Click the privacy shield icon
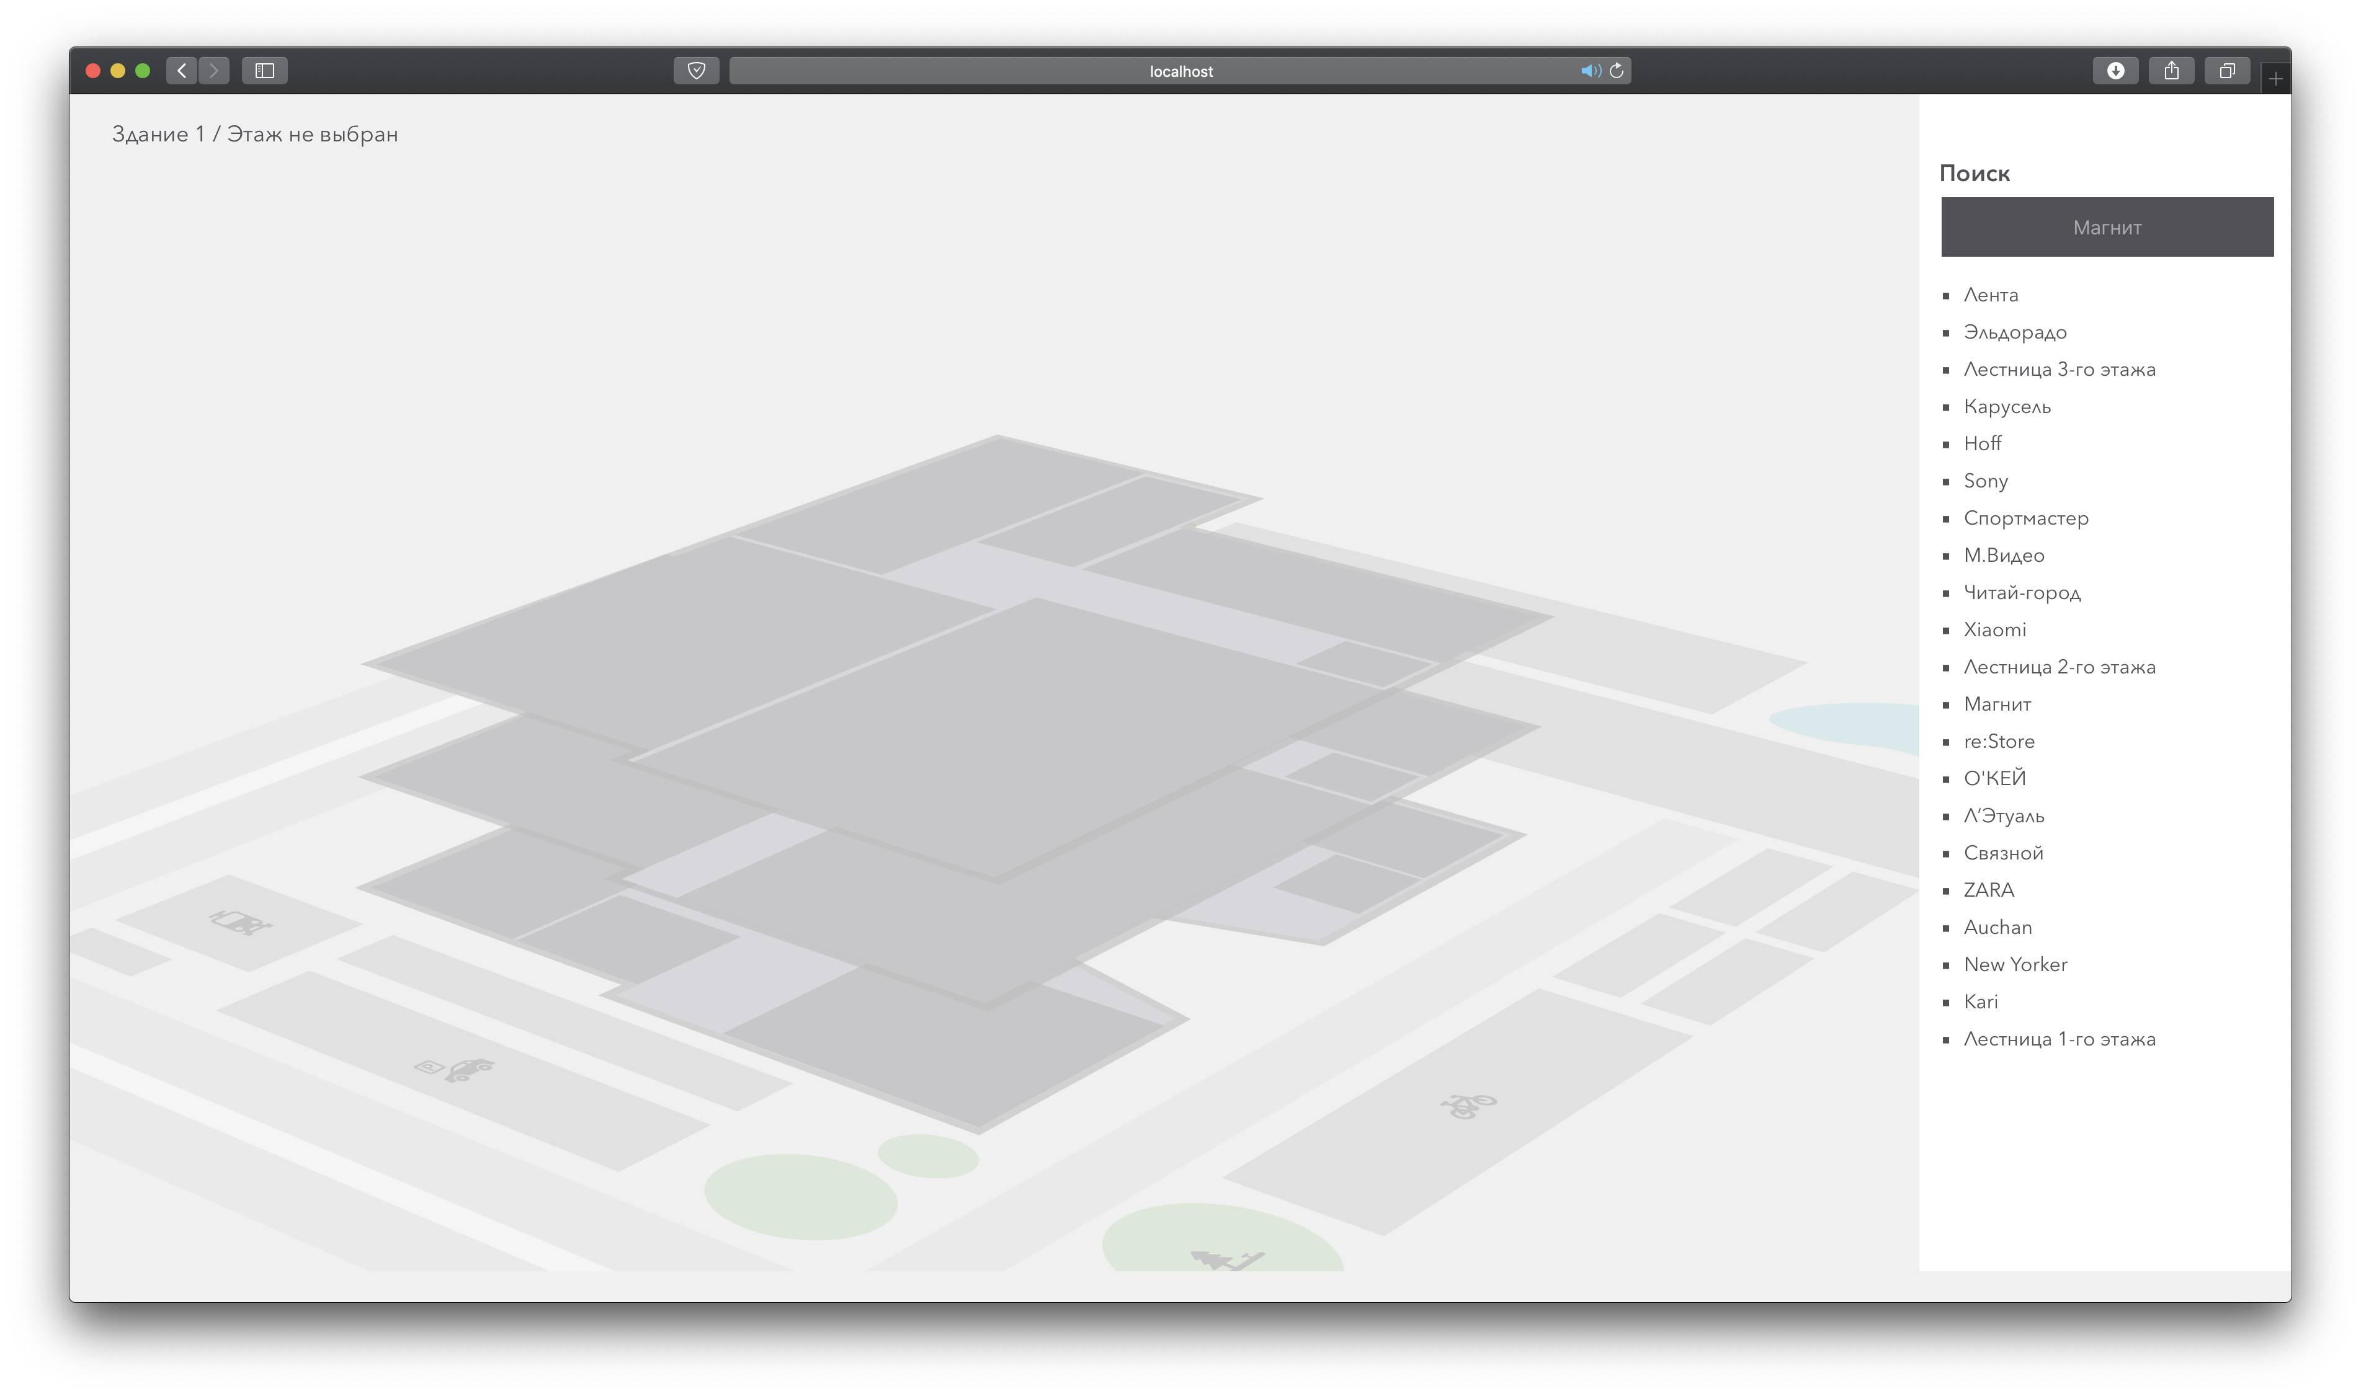The height and width of the screenshot is (1394, 2361). pos(696,71)
